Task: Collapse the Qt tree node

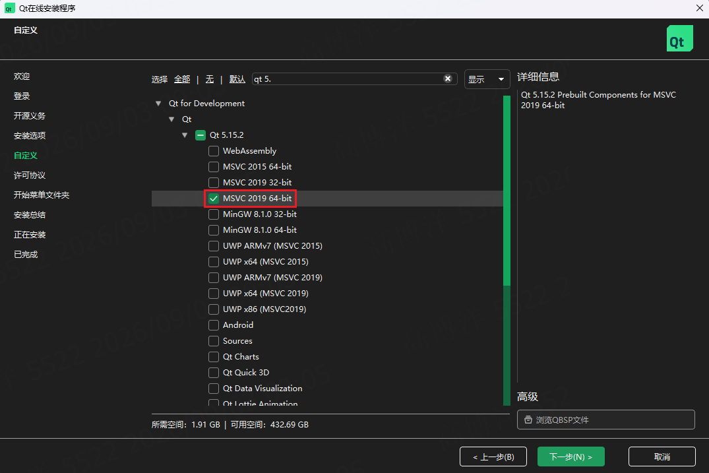Action: point(171,119)
